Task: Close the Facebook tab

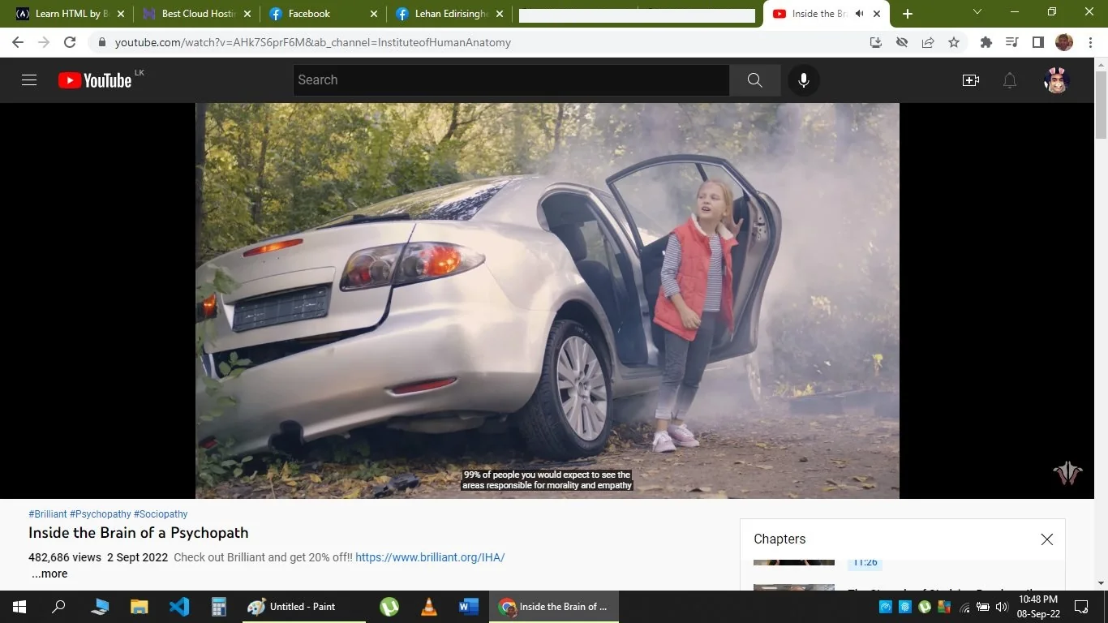Action: pos(374,14)
